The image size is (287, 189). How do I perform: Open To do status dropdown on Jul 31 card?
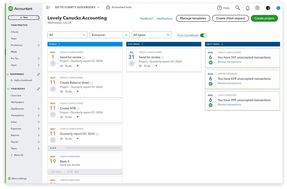coord(156,66)
